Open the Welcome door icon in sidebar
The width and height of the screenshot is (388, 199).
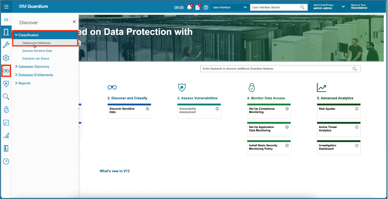[6, 32]
